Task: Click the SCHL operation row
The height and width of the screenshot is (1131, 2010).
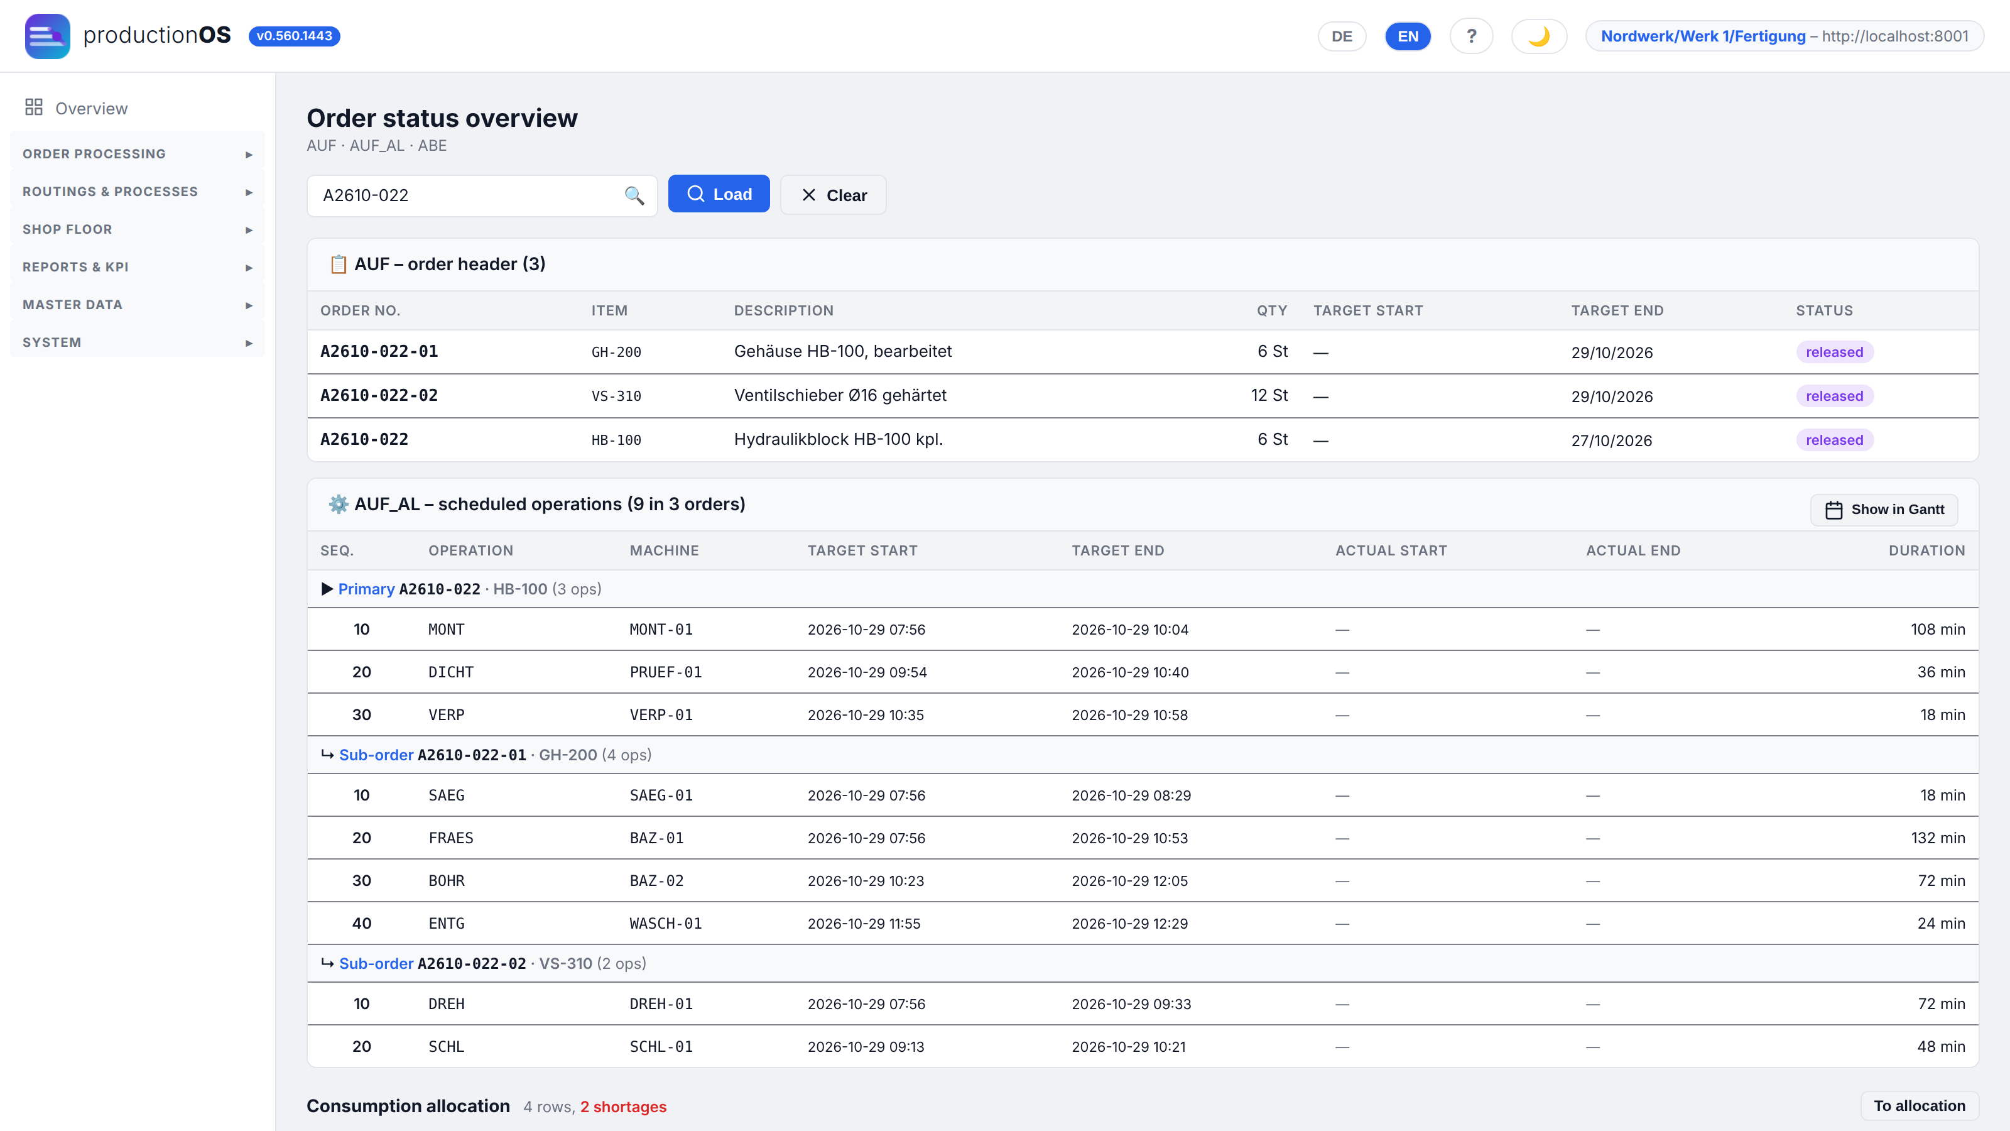Action: (x=1143, y=1047)
